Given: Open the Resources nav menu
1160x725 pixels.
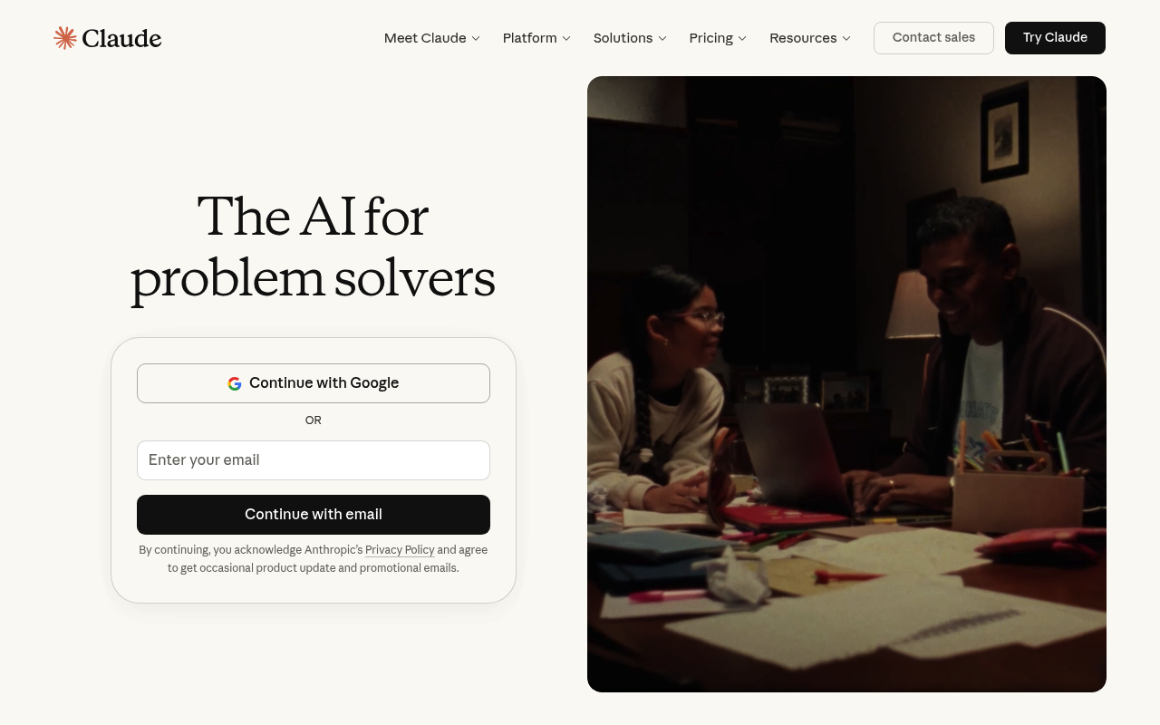Looking at the screenshot, I should pos(810,38).
